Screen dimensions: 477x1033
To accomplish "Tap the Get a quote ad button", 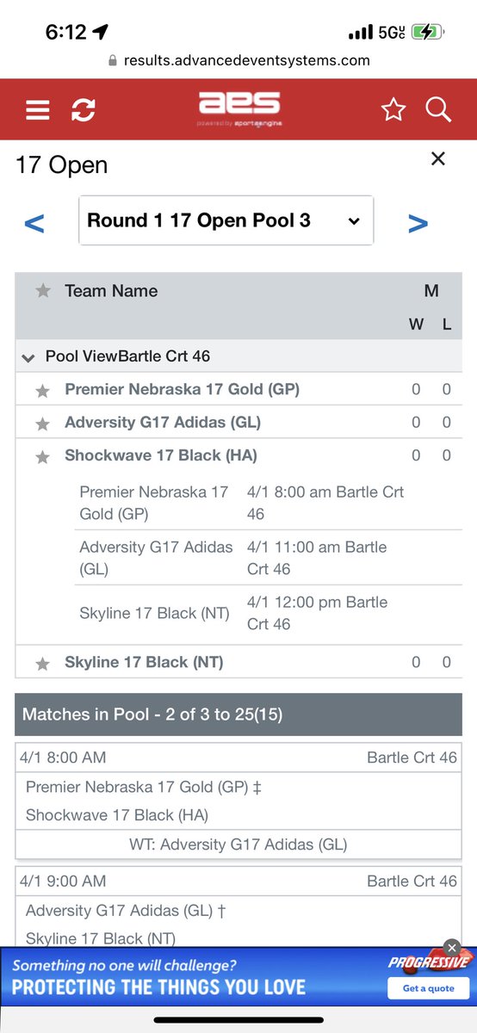I will click(x=428, y=987).
